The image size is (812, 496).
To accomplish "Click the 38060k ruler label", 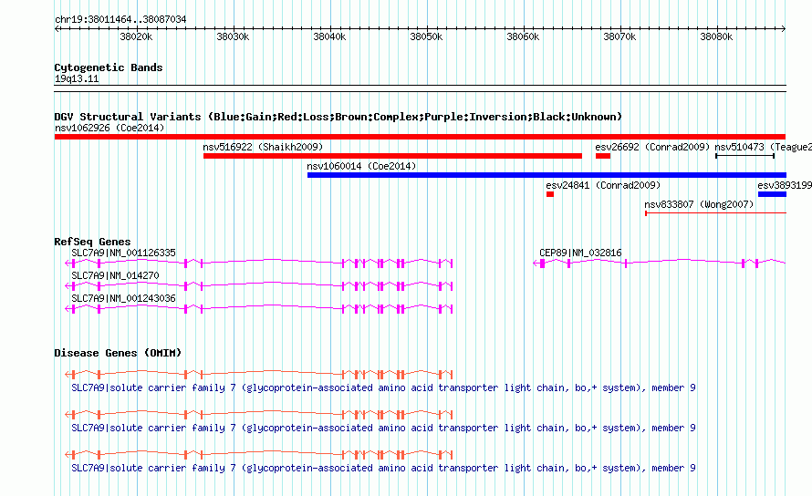I will (523, 36).
